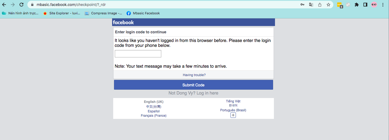Click the address bar URL

coord(71,5)
